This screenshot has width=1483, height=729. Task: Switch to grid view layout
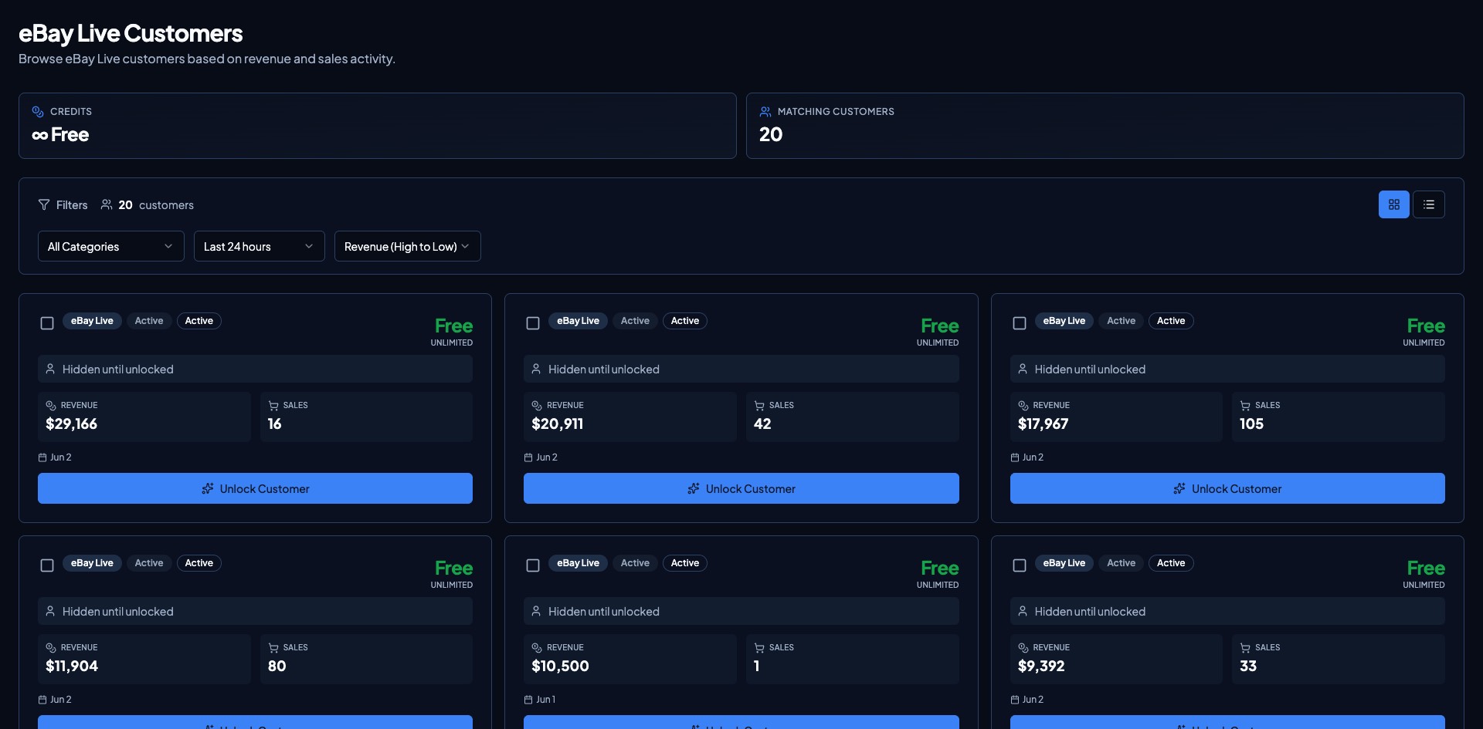pos(1393,204)
